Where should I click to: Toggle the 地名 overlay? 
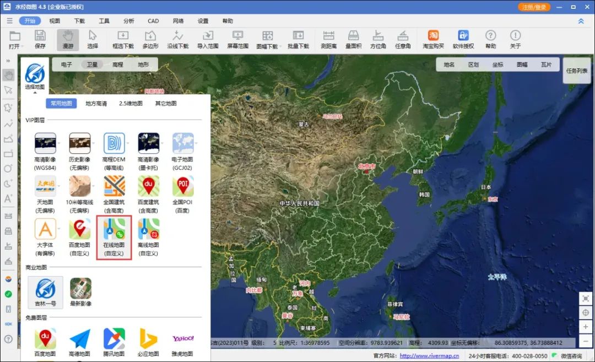pyautogui.click(x=449, y=65)
